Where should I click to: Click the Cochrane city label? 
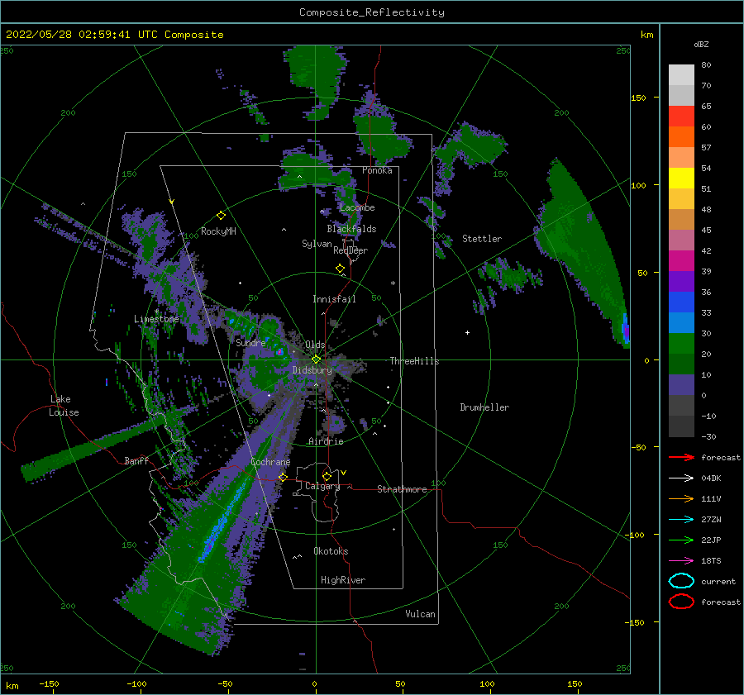[x=270, y=462]
